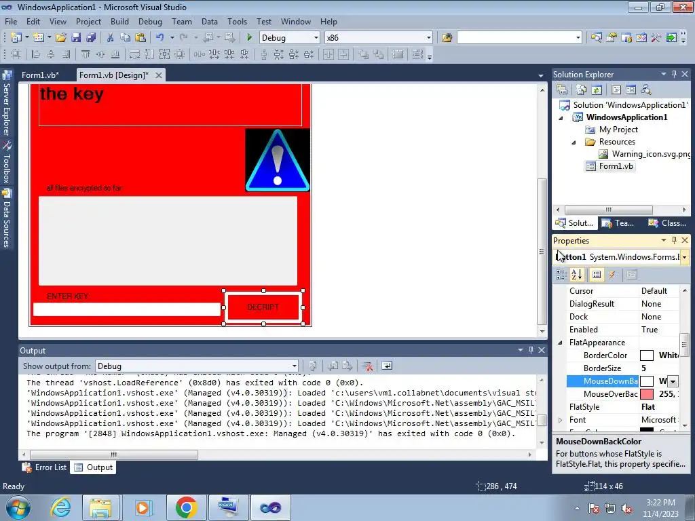Collapse the FlatAppearance property group
The width and height of the screenshot is (695, 521).
coord(560,343)
